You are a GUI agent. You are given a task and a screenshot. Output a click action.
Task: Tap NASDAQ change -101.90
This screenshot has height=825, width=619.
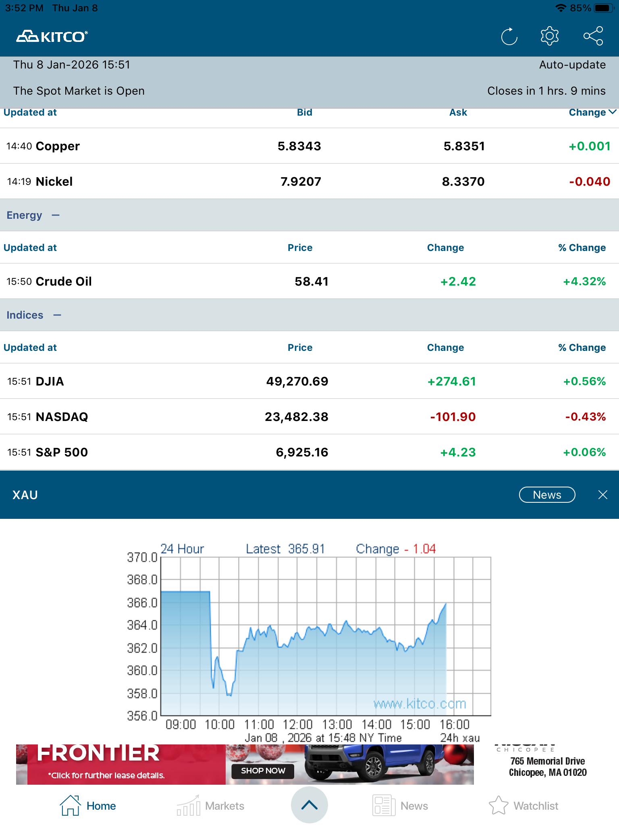point(453,417)
